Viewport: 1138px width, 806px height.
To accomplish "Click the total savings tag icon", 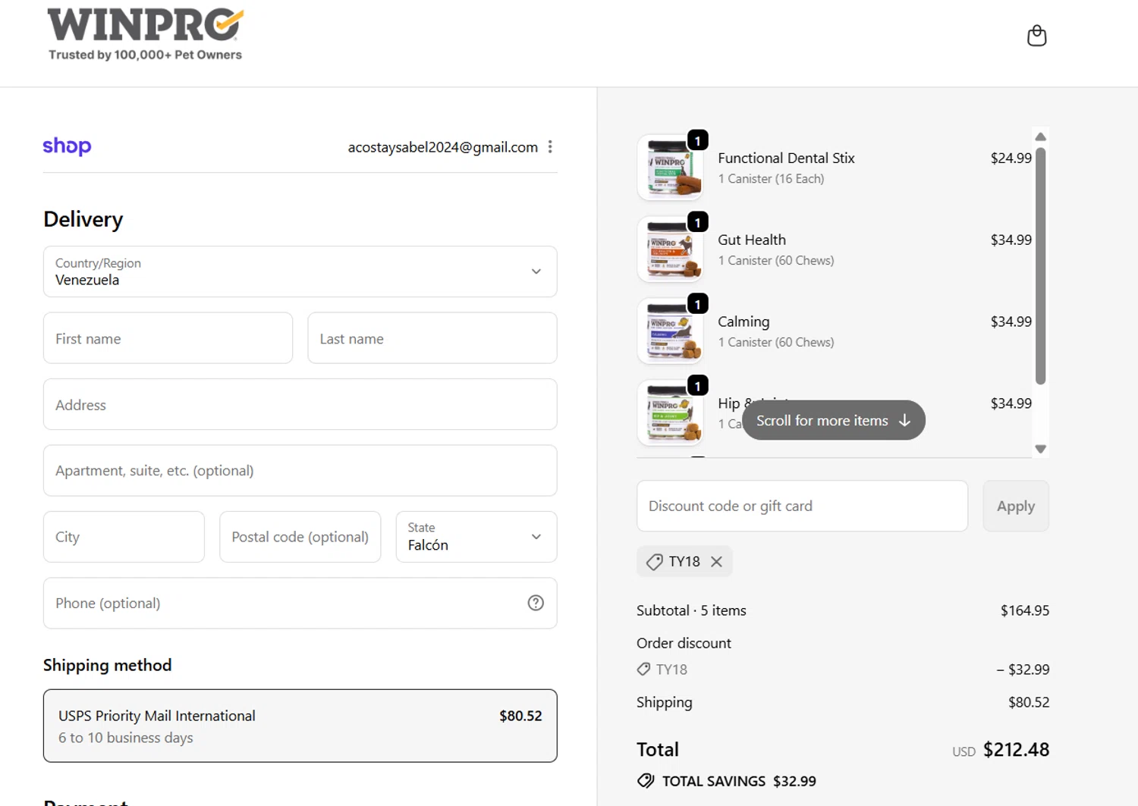I will pyautogui.click(x=646, y=781).
